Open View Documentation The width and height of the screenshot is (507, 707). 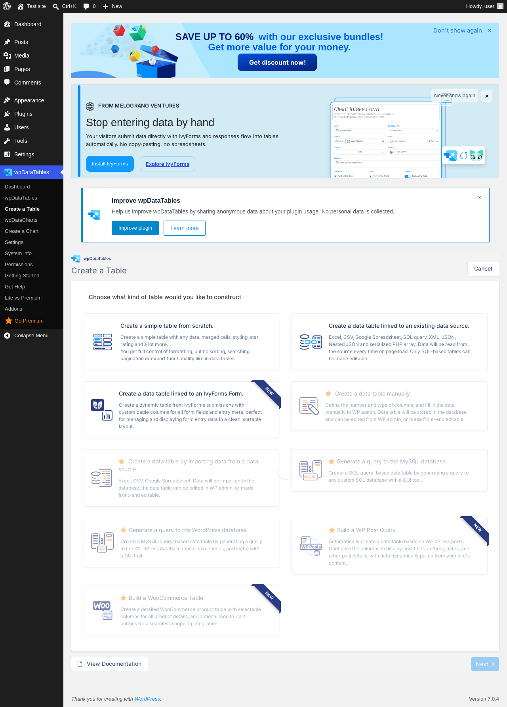pyautogui.click(x=109, y=664)
